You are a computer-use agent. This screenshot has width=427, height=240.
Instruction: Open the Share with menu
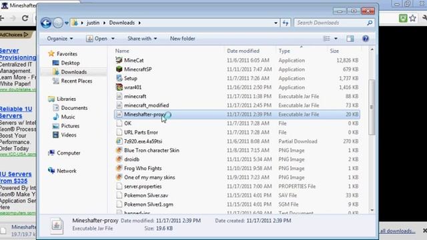tap(142, 39)
